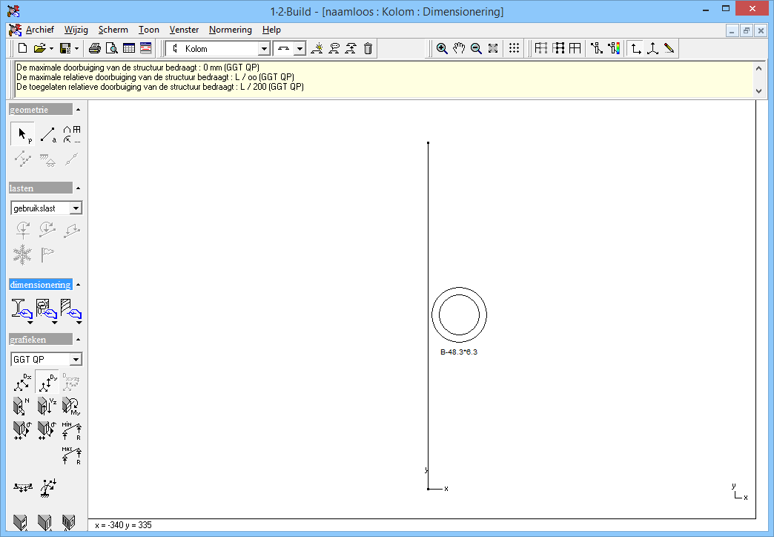Show the bending moment My diagram
This screenshot has height=537, width=774.
click(x=72, y=406)
